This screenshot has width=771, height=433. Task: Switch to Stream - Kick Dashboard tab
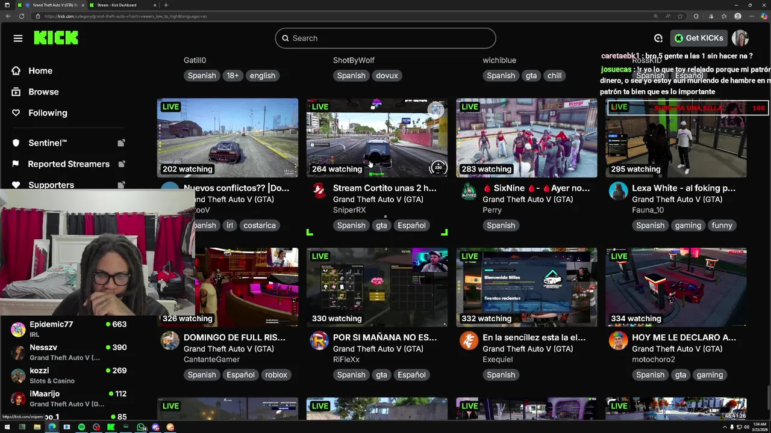(x=123, y=5)
